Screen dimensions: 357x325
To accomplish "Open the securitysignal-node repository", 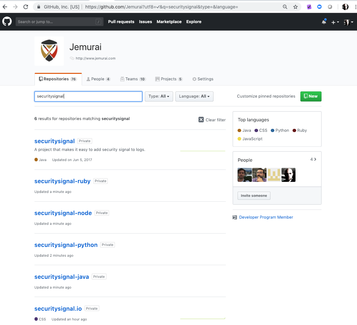I will (63, 213).
